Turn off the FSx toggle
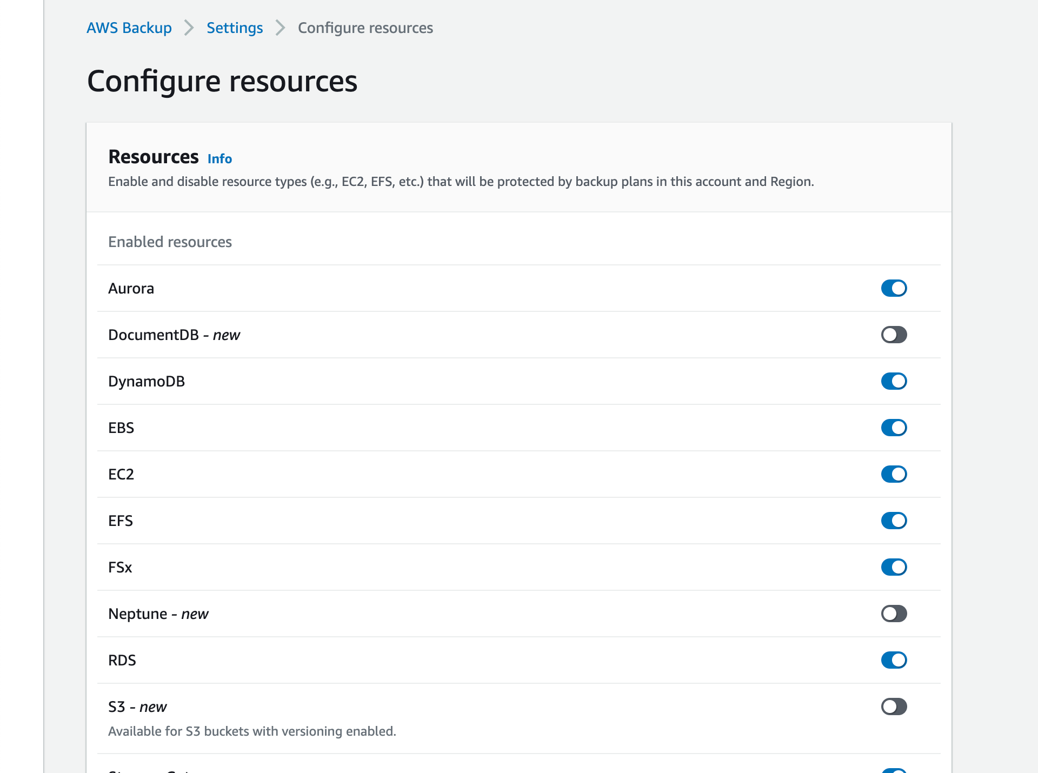The height and width of the screenshot is (773, 1038). click(894, 567)
